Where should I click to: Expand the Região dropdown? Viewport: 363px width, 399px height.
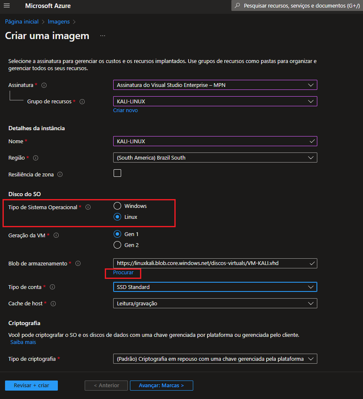pos(215,157)
